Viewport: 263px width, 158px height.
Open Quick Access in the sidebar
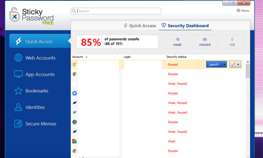pyautogui.click(x=40, y=41)
